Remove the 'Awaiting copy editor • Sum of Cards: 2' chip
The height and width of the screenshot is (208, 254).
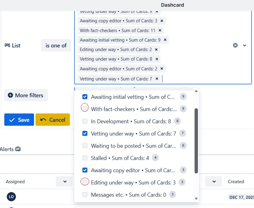coord(162,69)
